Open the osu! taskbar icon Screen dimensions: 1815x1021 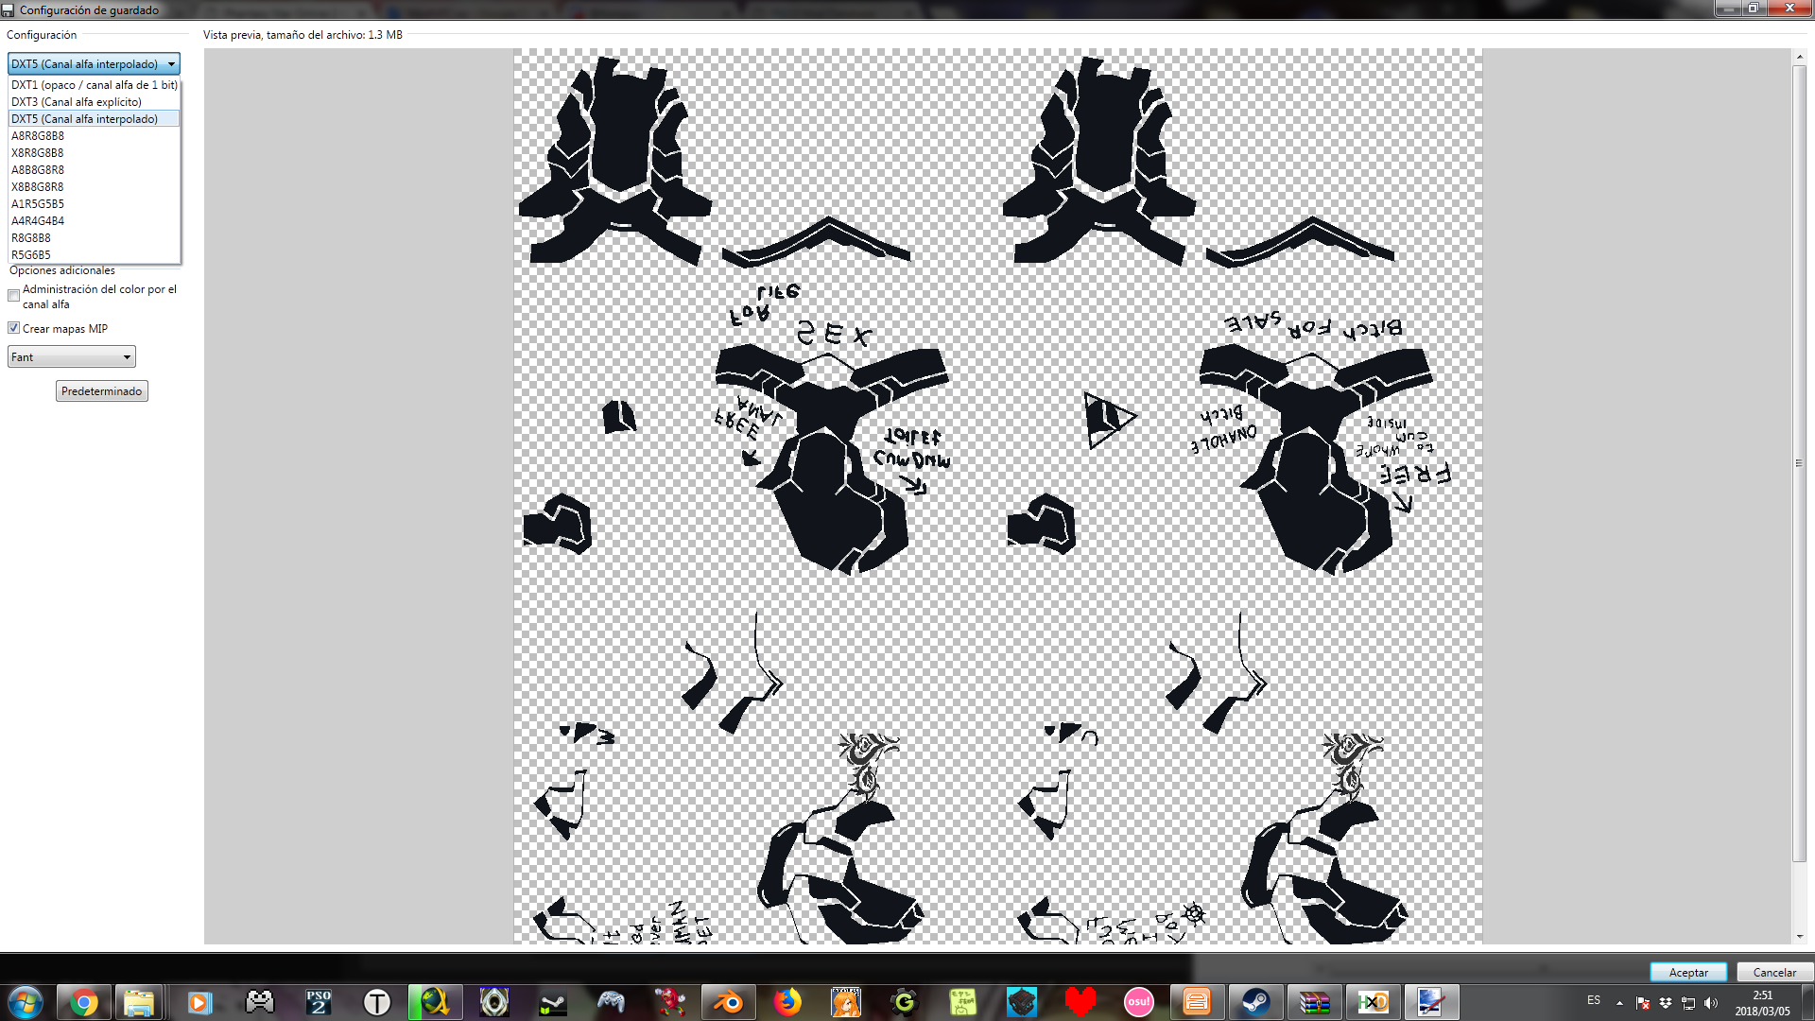pyautogui.click(x=1138, y=1002)
